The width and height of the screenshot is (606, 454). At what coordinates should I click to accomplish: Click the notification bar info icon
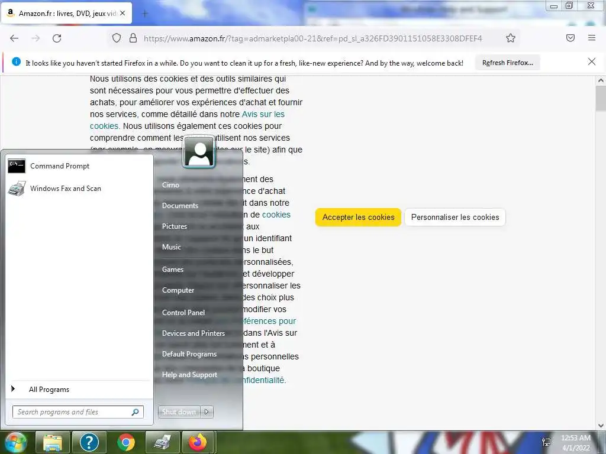(x=16, y=61)
